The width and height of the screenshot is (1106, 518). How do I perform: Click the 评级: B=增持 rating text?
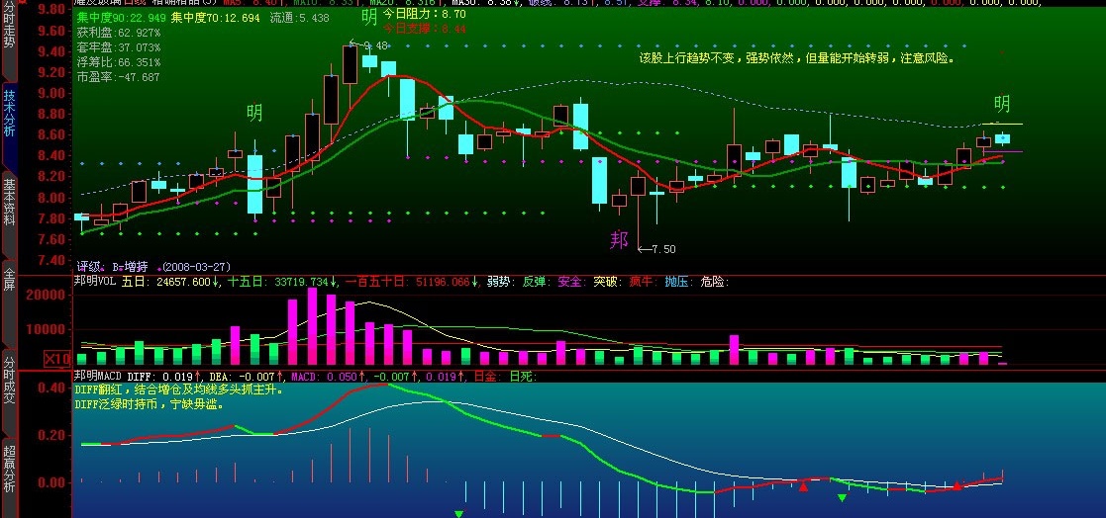click(x=114, y=268)
